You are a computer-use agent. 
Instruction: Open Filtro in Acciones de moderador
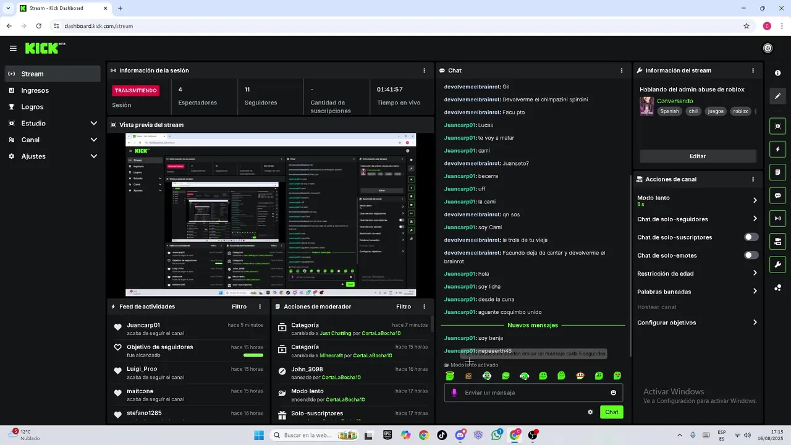[404, 307]
